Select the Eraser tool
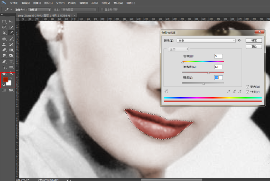The image size is (270, 181). pos(4,50)
